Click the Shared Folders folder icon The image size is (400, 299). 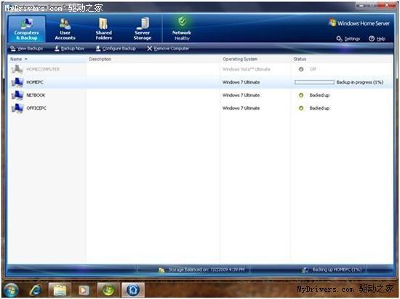click(103, 23)
